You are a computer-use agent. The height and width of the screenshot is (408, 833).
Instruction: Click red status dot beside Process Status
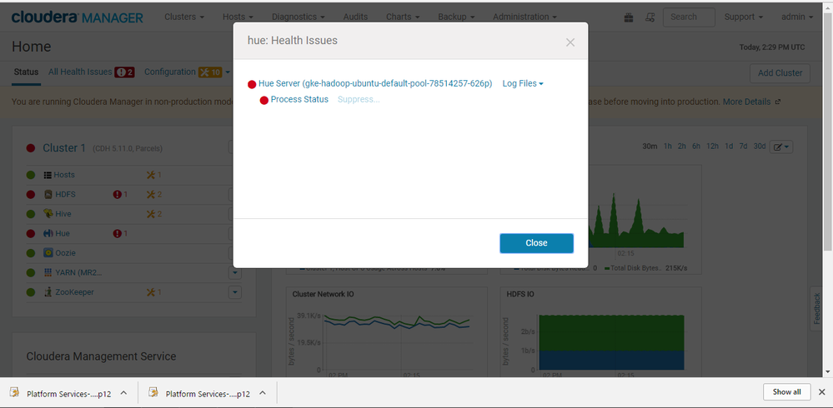(x=264, y=100)
